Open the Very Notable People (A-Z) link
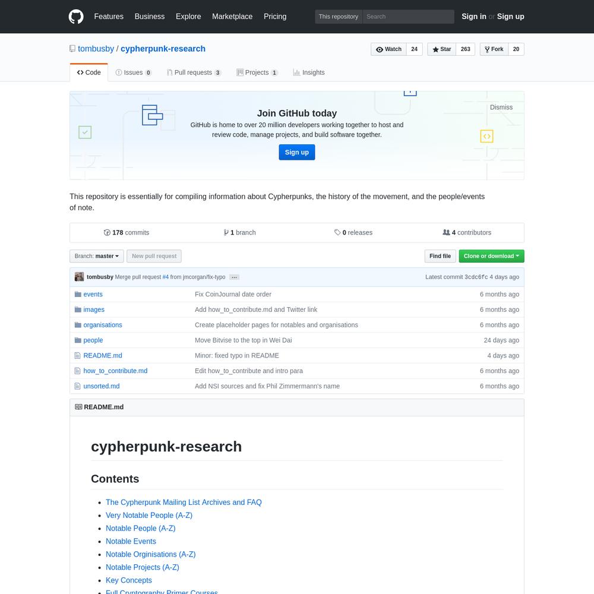594x594 pixels. coord(149,515)
